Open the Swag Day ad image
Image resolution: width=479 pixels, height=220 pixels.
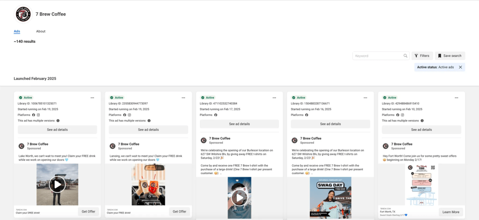(x=330, y=197)
